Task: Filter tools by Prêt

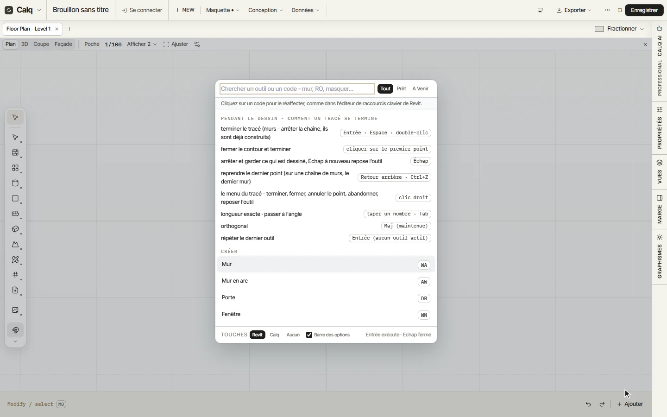Action: (402, 89)
